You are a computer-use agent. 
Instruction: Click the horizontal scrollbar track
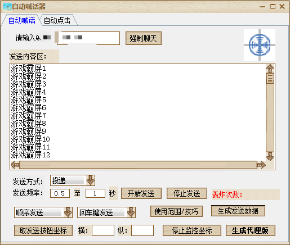pyautogui.click(x=138, y=165)
